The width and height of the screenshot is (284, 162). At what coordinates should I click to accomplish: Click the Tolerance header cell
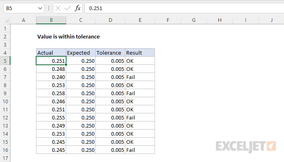coord(110,53)
